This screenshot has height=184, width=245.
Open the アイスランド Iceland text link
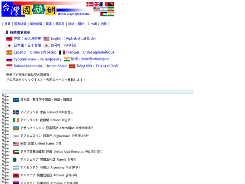pyautogui.click(x=47, y=112)
